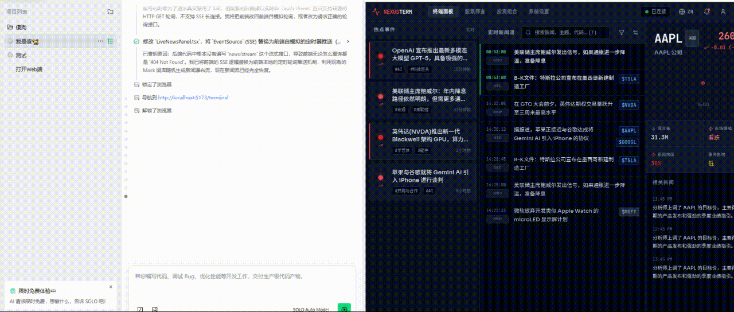
Task: Open the ZH language selector
Action: tap(686, 11)
